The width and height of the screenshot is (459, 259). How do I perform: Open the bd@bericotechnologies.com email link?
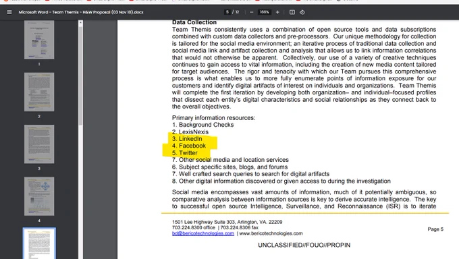[x=203, y=233]
